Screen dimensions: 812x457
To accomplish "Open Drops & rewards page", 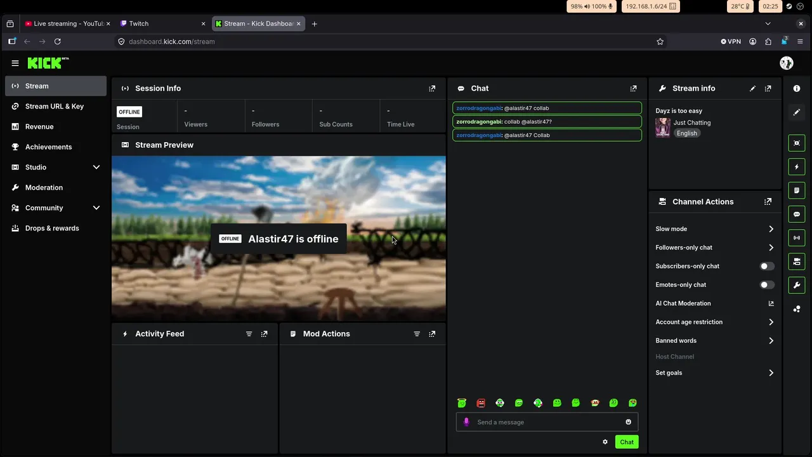I will [56, 228].
